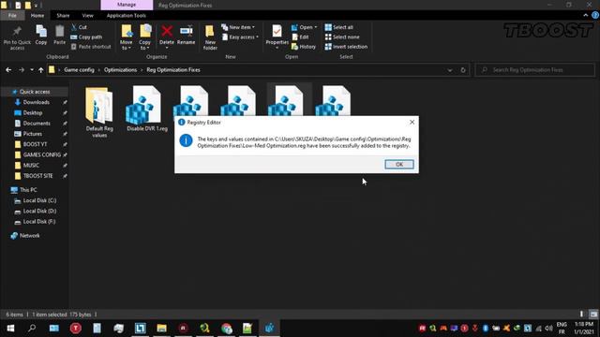
Task: Switch to the View tab
Action: click(x=87, y=16)
